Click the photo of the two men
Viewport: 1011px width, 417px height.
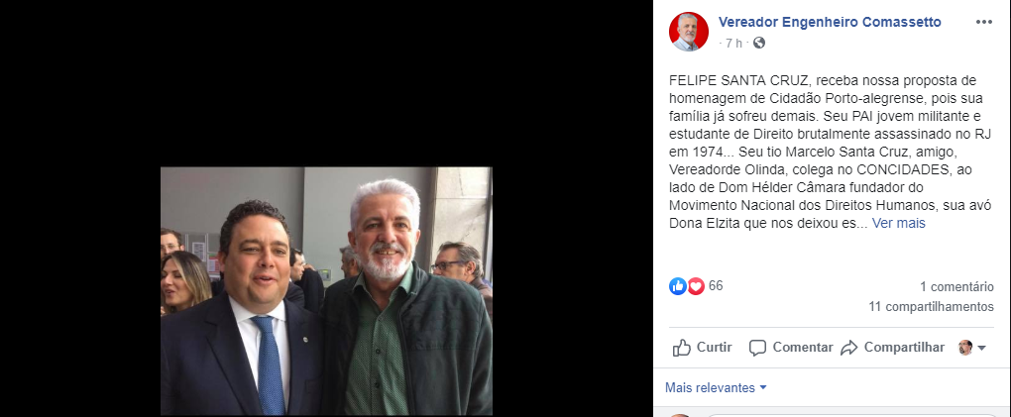click(326, 291)
